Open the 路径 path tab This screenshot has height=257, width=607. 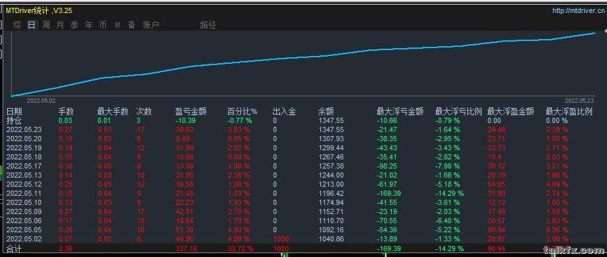[208, 25]
